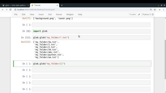166x93 pixels.
Task: Click inside the active glob.glob("my_folder/[]") cell
Action: point(91,64)
